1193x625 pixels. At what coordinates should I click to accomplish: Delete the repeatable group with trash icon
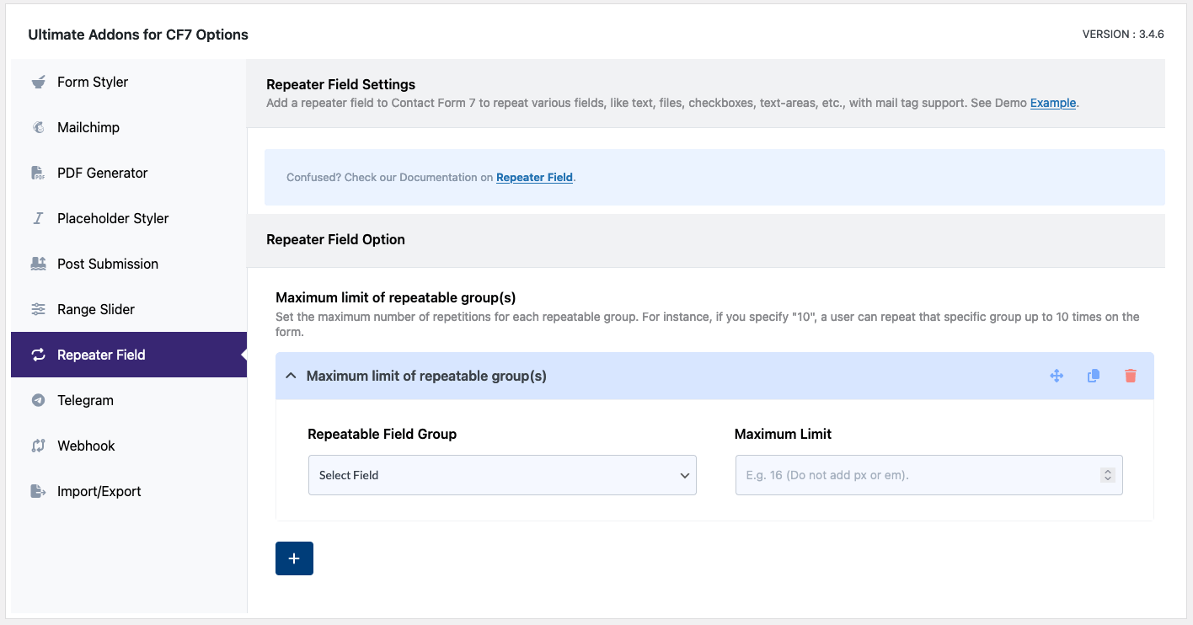(x=1131, y=376)
